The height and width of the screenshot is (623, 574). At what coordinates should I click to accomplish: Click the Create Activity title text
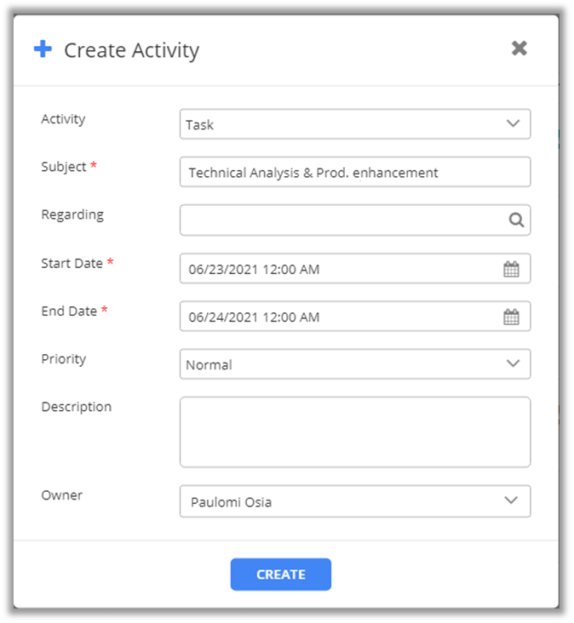pos(131,50)
